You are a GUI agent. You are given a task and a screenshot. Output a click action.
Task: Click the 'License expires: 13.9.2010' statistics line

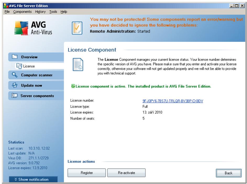pyautogui.click(x=28, y=168)
